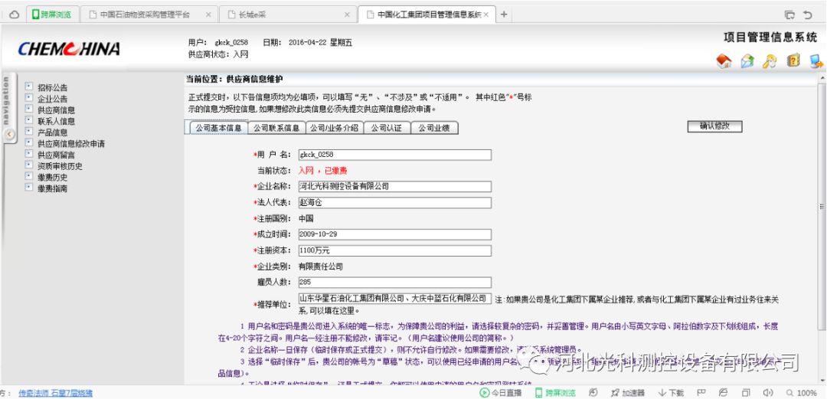Open 招标公告 in the sidebar

[52, 87]
